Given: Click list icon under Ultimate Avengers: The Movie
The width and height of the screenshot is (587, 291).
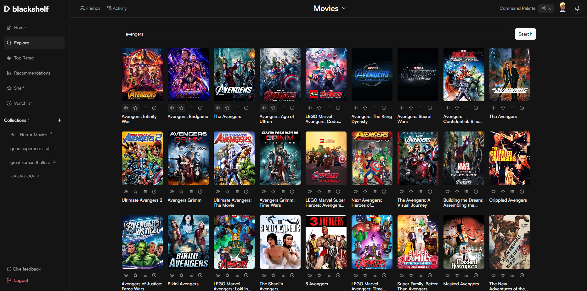Looking at the screenshot, I should point(237,192).
